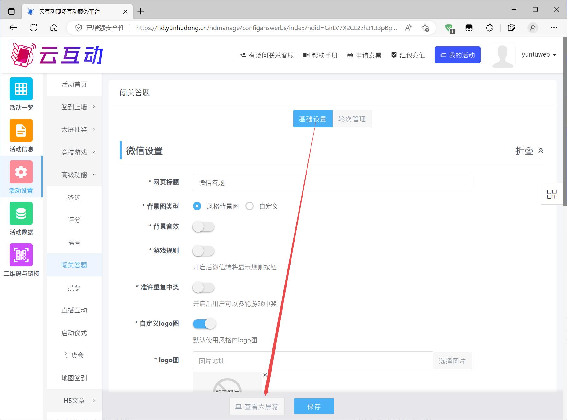Remove logo preview image with X
Image resolution: width=567 pixels, height=420 pixels.
point(265,375)
